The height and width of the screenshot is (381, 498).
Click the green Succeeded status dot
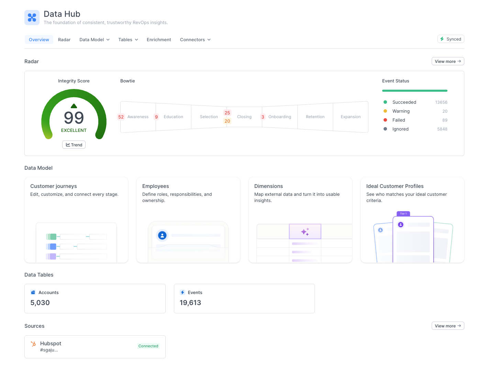385,102
